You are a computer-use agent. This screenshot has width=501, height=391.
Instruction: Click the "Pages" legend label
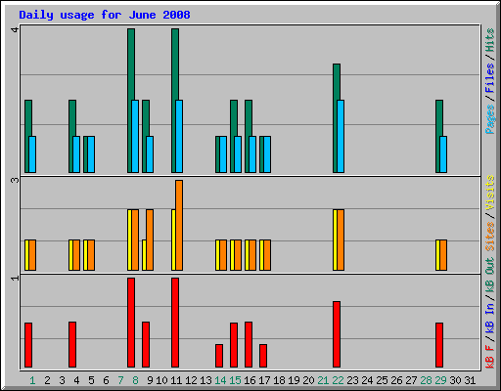coord(489,119)
